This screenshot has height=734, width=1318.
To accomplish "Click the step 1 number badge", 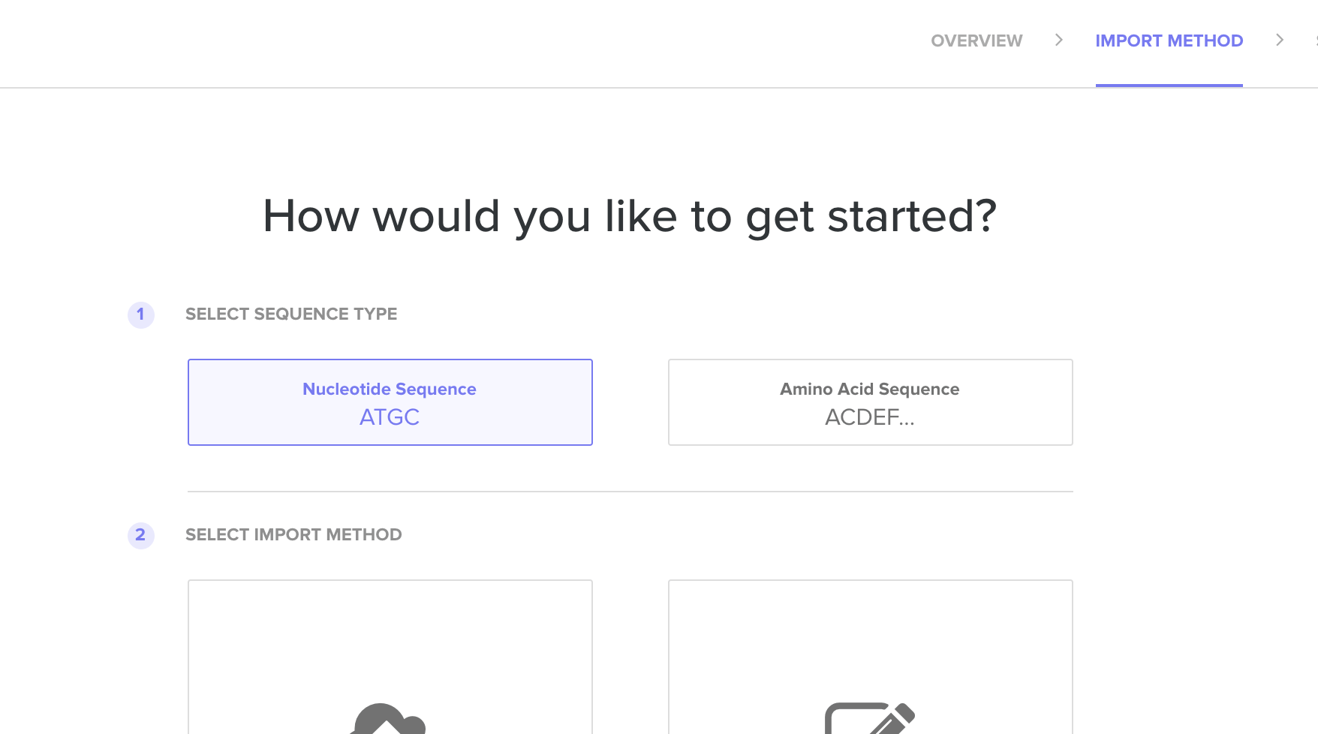I will click(140, 314).
